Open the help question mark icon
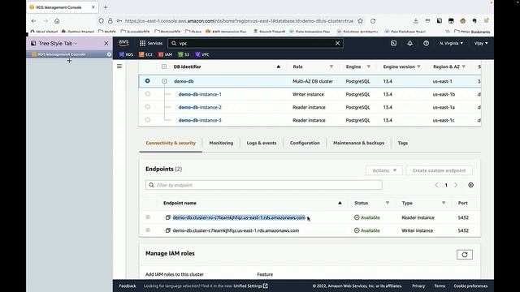The width and height of the screenshot is (520, 292). pyautogui.click(x=426, y=43)
